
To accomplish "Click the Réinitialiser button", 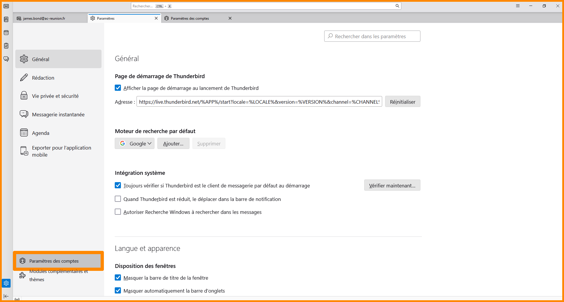I will click(402, 102).
